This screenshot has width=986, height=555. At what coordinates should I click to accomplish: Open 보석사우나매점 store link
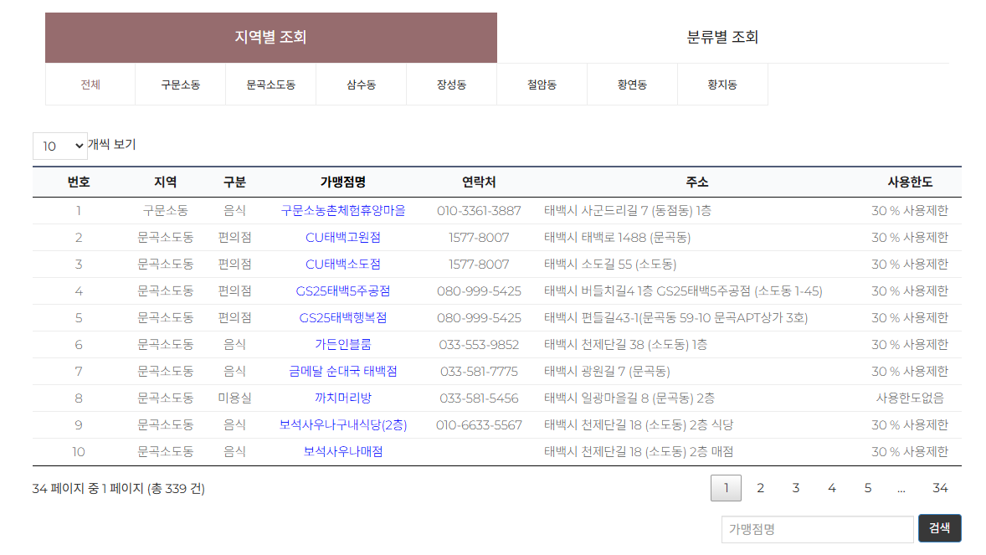click(x=342, y=452)
